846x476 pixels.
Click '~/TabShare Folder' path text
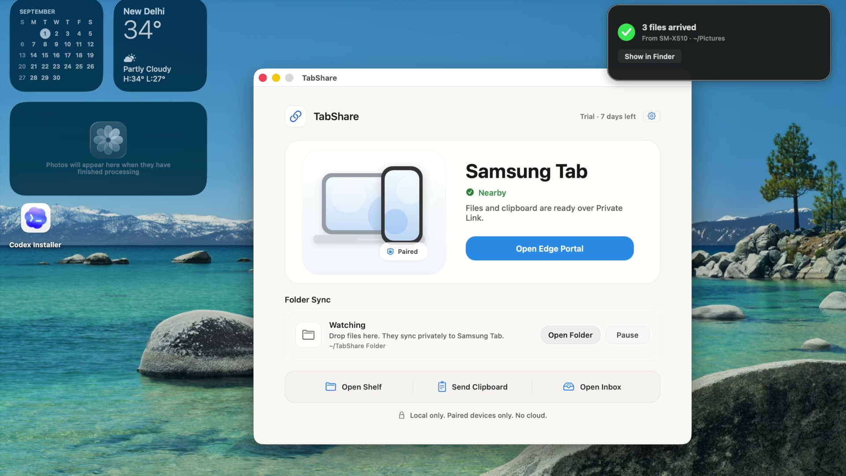(x=357, y=346)
